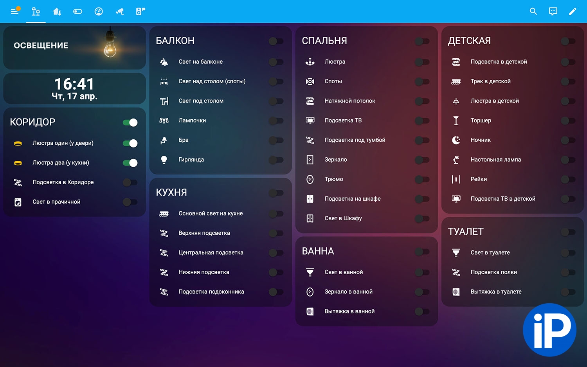The image size is (587, 367).
Task: Toggle the Детская group switch
Action: [x=568, y=41]
